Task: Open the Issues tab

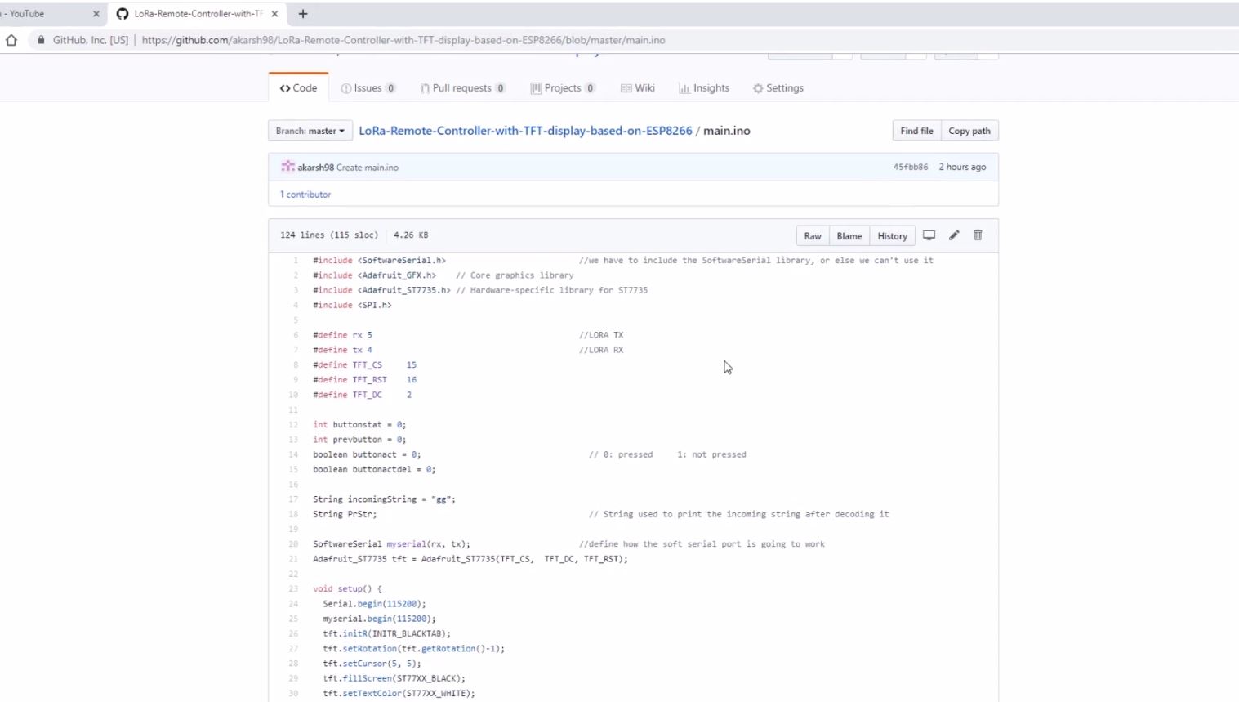Action: (368, 88)
